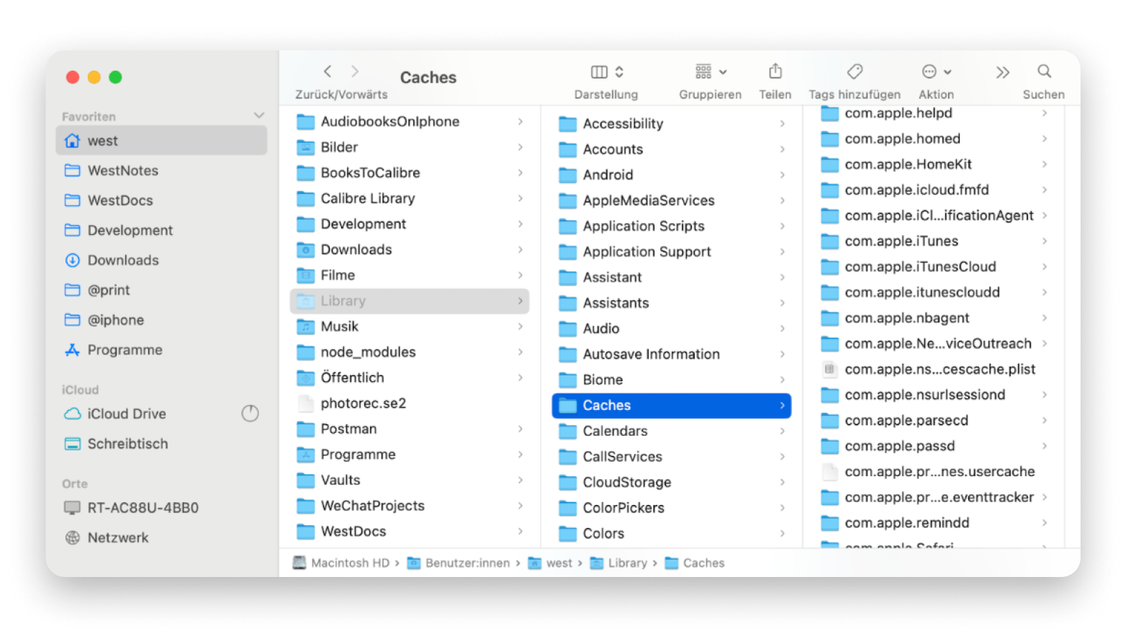Open the Aktion ellipsis menu
This screenshot has height=644, width=1123.
tap(937, 71)
